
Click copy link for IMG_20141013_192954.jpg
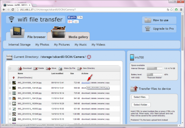coord(108,103)
